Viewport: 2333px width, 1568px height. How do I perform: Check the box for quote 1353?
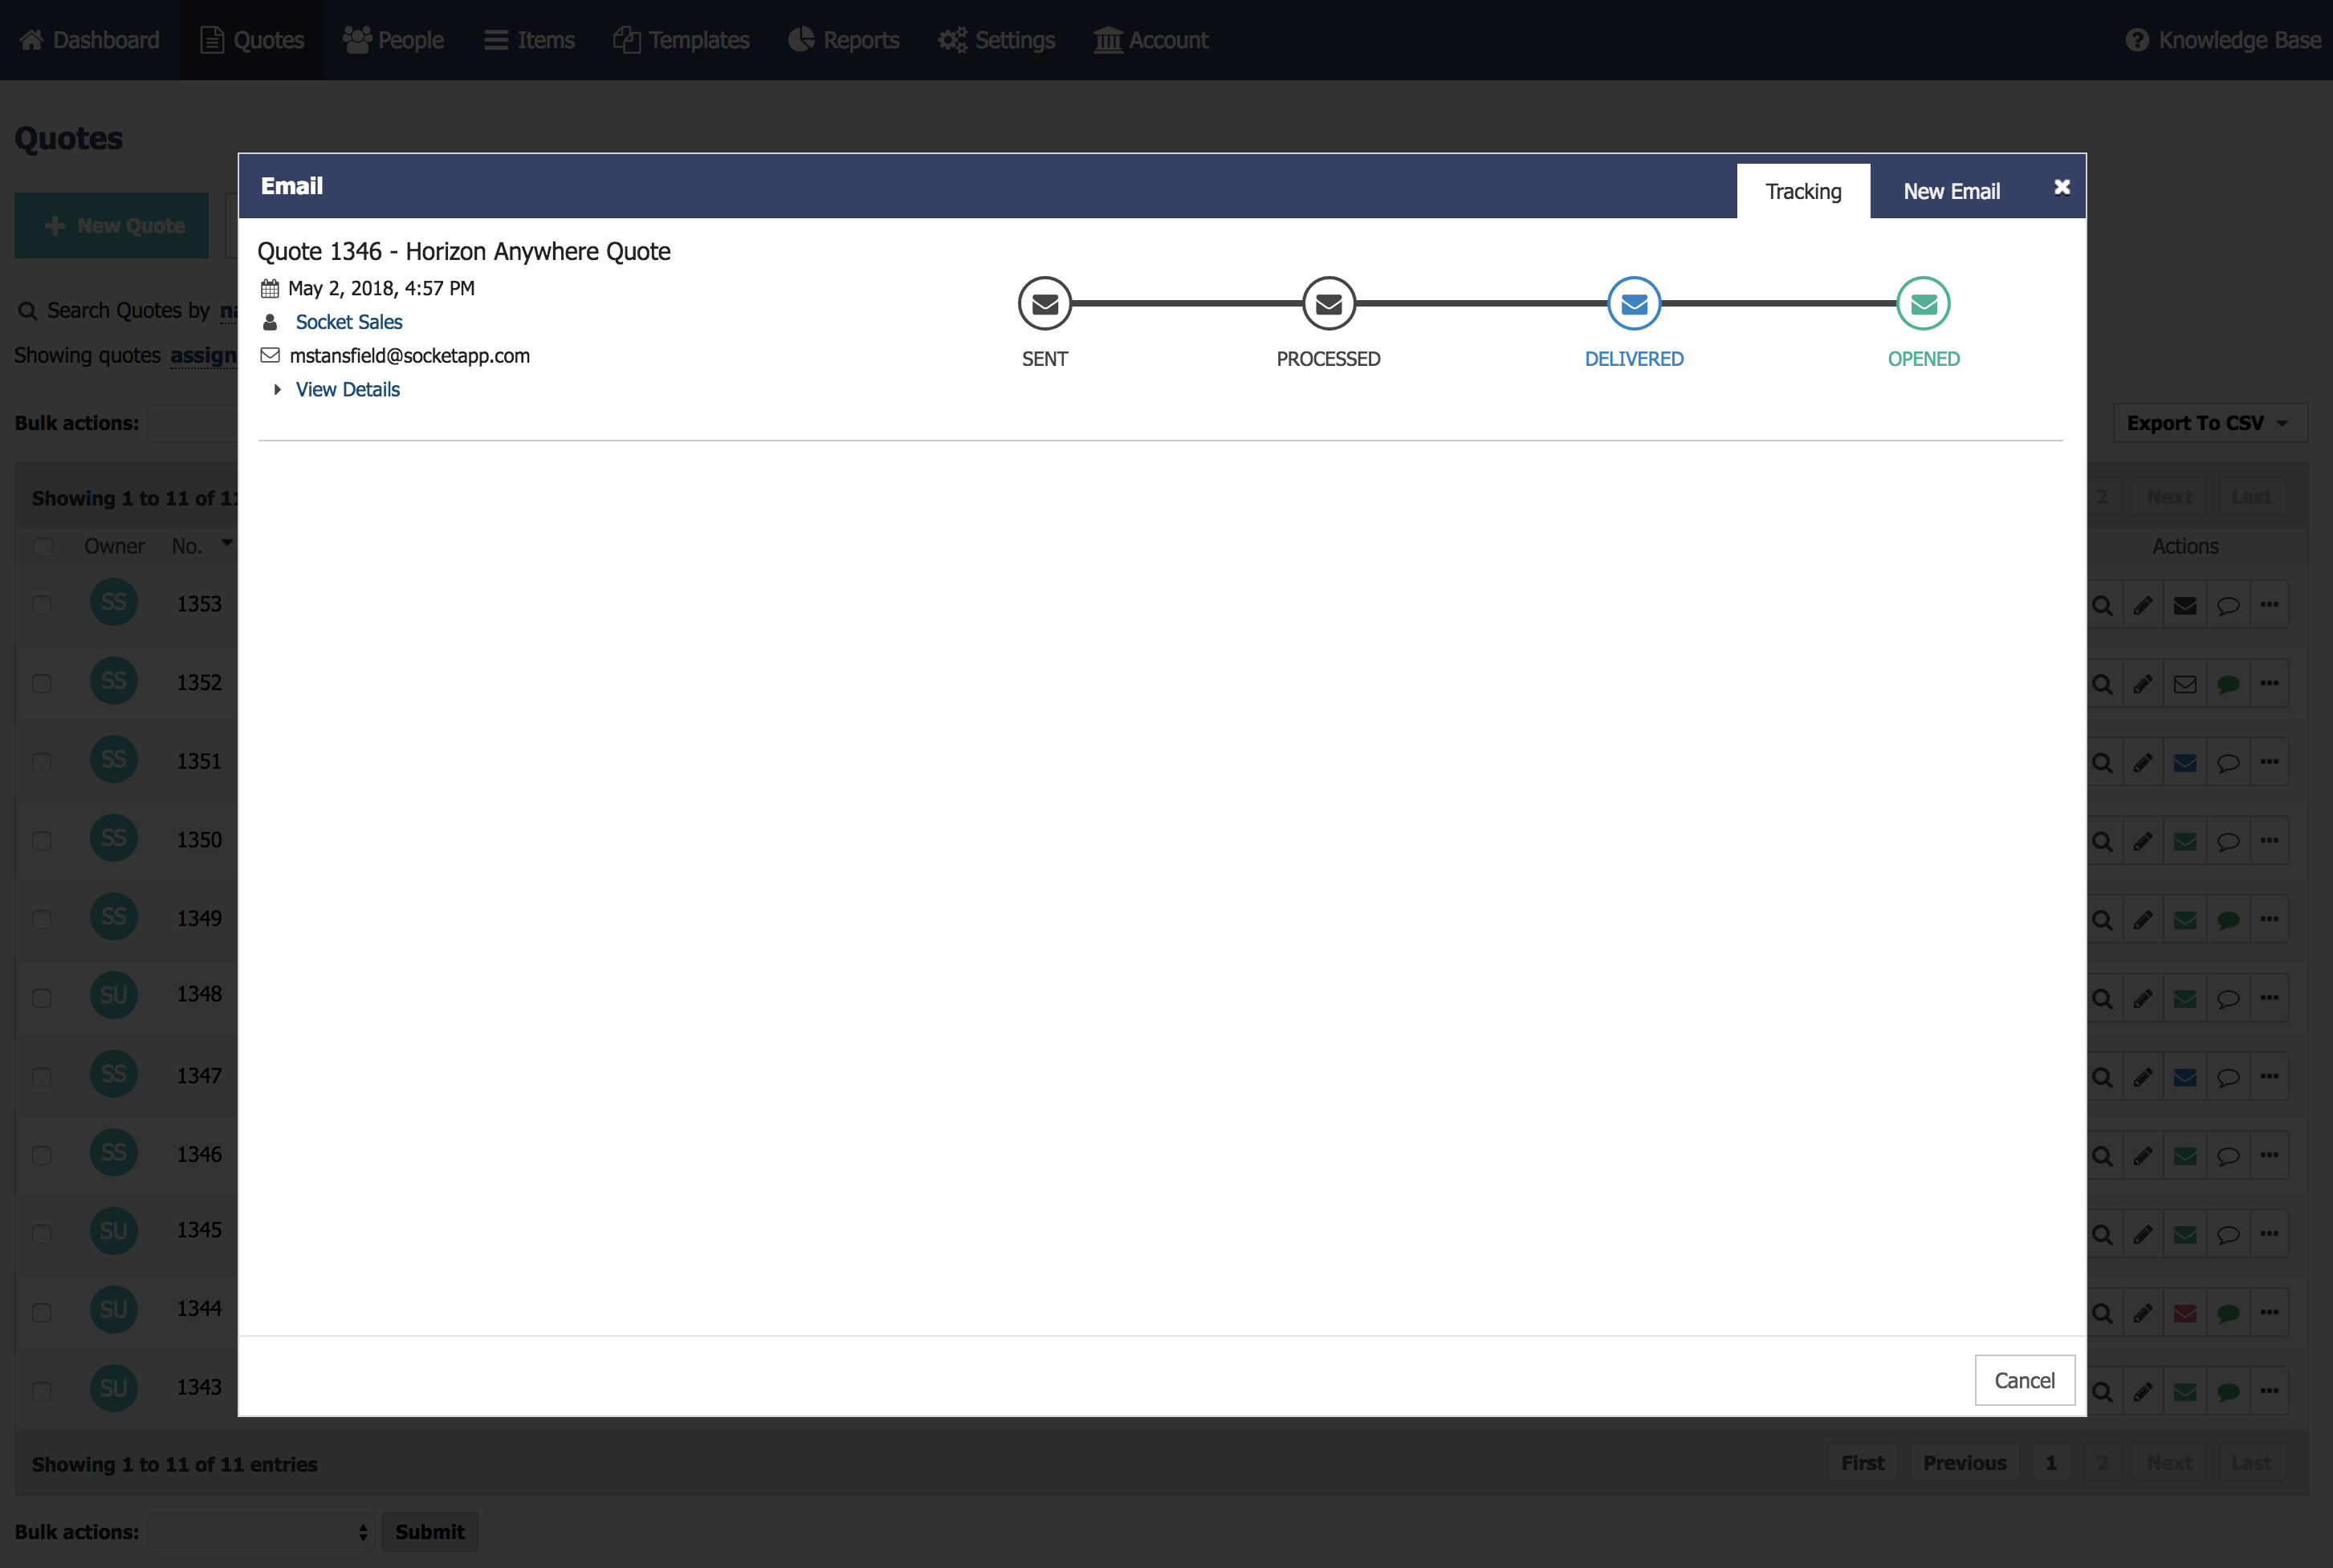tap(42, 605)
